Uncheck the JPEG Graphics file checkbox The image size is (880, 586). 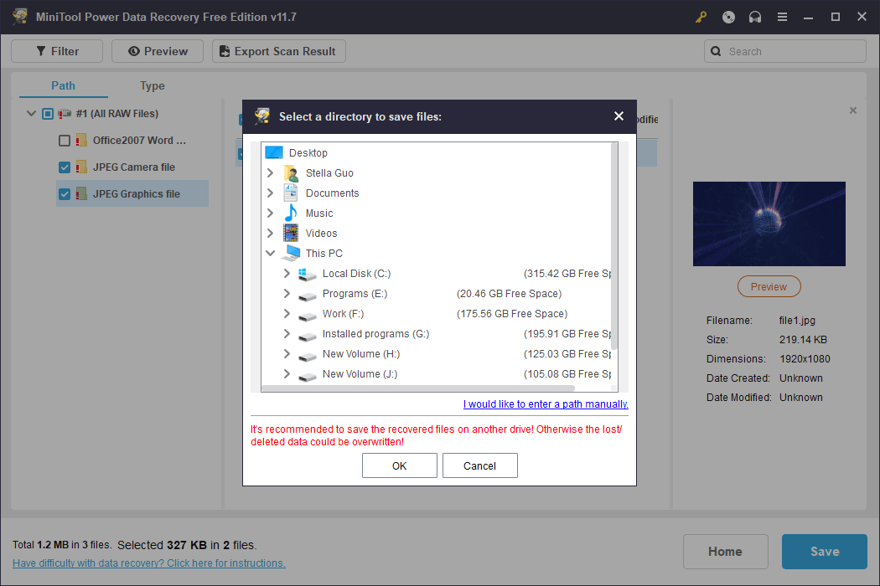click(65, 194)
